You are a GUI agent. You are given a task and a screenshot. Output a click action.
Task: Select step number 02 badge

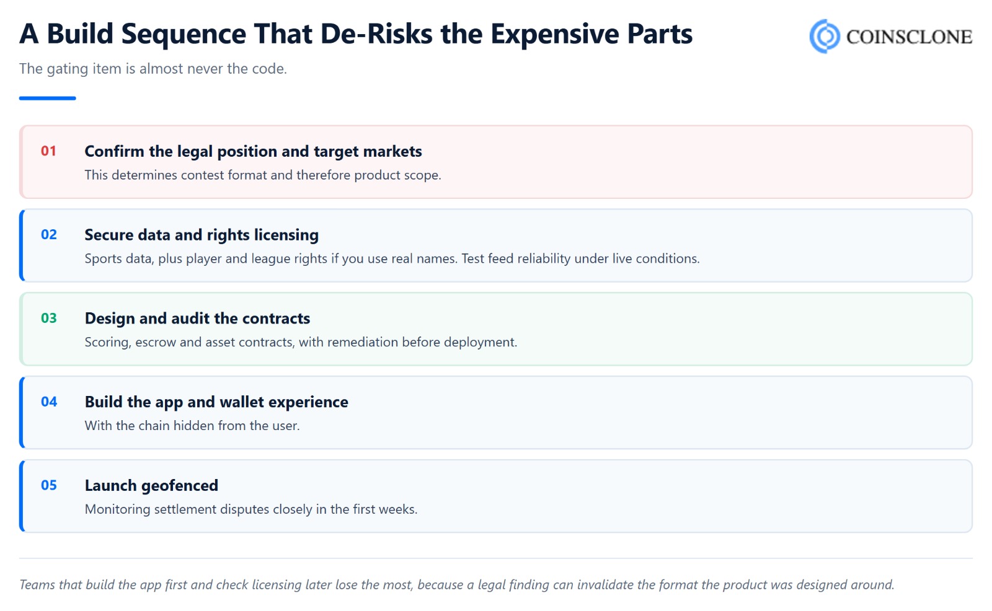[48, 234]
